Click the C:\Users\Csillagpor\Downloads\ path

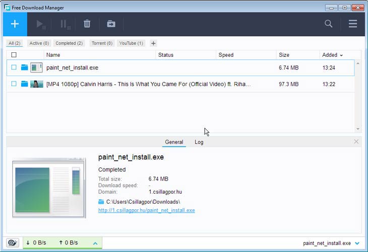click(x=143, y=202)
